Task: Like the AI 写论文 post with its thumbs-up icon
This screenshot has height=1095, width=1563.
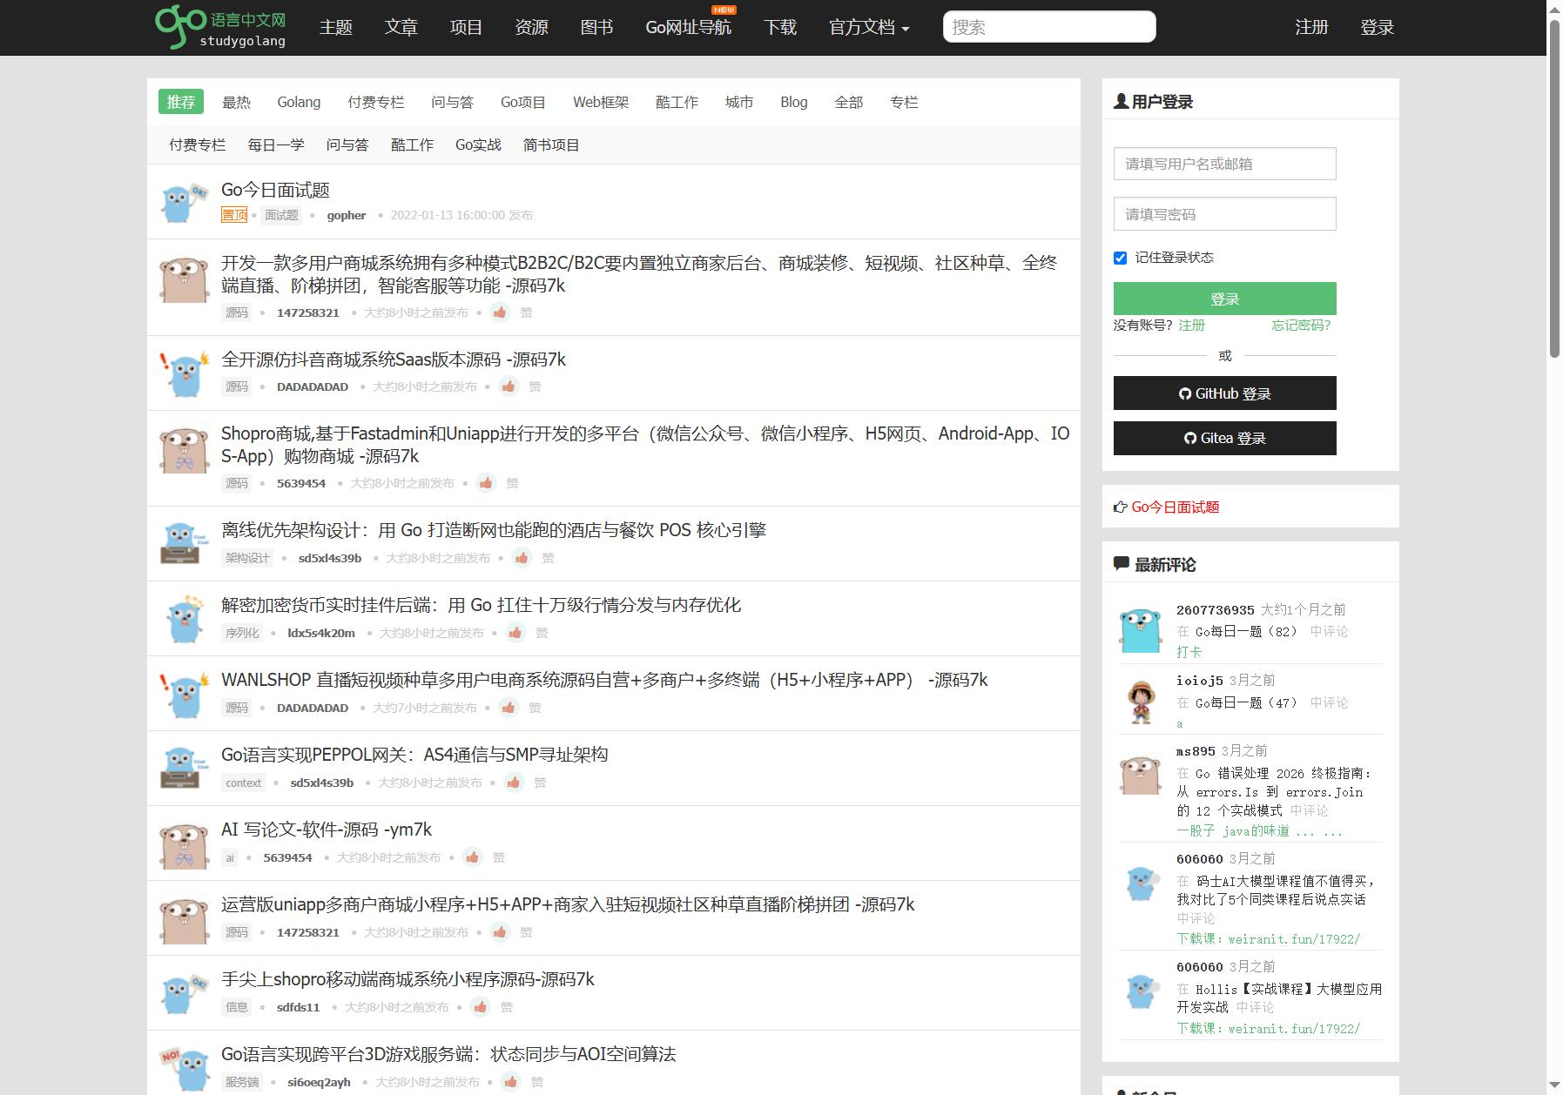Action: tap(473, 857)
